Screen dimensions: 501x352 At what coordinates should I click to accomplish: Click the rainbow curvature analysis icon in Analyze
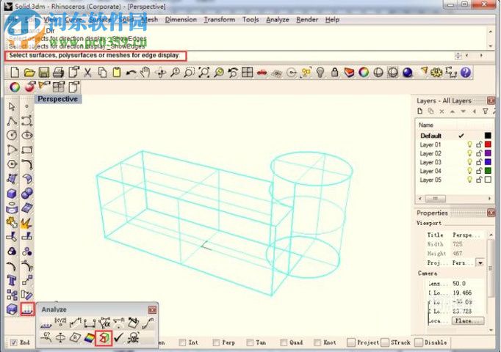[90, 337]
